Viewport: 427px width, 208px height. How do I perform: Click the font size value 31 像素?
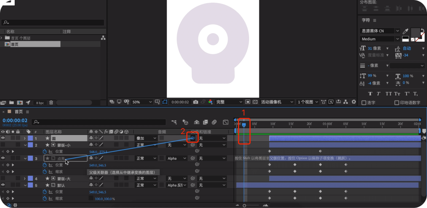click(374, 49)
